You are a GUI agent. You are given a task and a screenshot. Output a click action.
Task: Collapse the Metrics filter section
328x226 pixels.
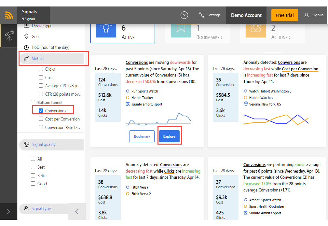[x=51, y=59]
